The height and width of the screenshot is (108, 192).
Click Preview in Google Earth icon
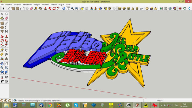(x=100, y=8)
